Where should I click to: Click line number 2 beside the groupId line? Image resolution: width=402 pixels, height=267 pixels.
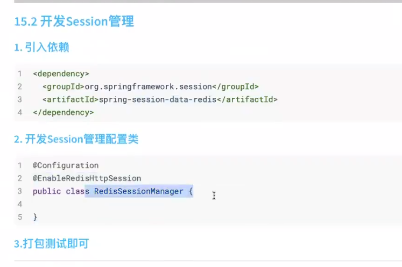[20, 86]
